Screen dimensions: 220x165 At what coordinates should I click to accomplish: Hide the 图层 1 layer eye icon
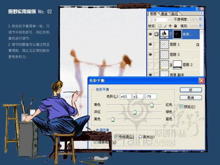point(150,44)
